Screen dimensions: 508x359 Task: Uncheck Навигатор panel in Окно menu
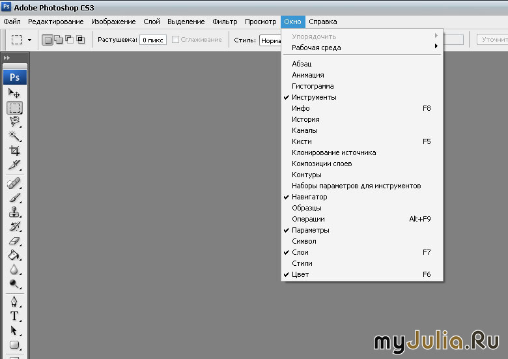362,197
